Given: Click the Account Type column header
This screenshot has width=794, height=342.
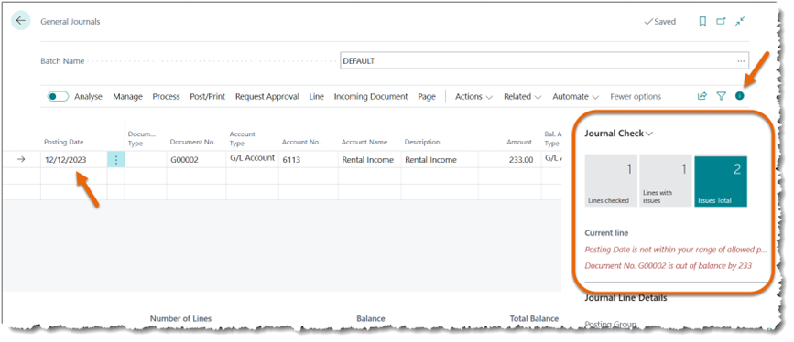Looking at the screenshot, I should [243, 139].
